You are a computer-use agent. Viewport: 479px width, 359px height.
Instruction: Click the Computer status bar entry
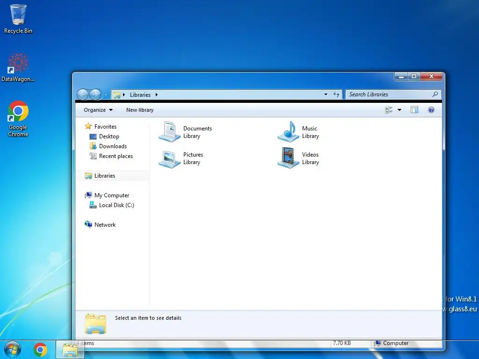click(392, 343)
